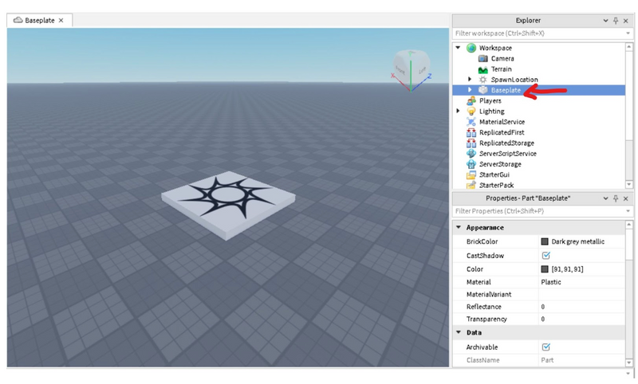Select the MaterialService icon
The height and width of the screenshot is (384, 638).
(x=471, y=122)
